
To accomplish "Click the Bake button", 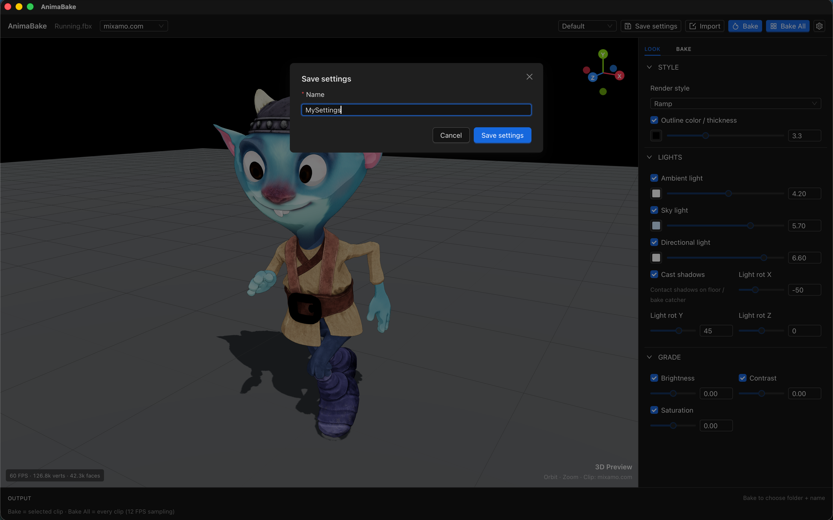I will tap(745, 26).
